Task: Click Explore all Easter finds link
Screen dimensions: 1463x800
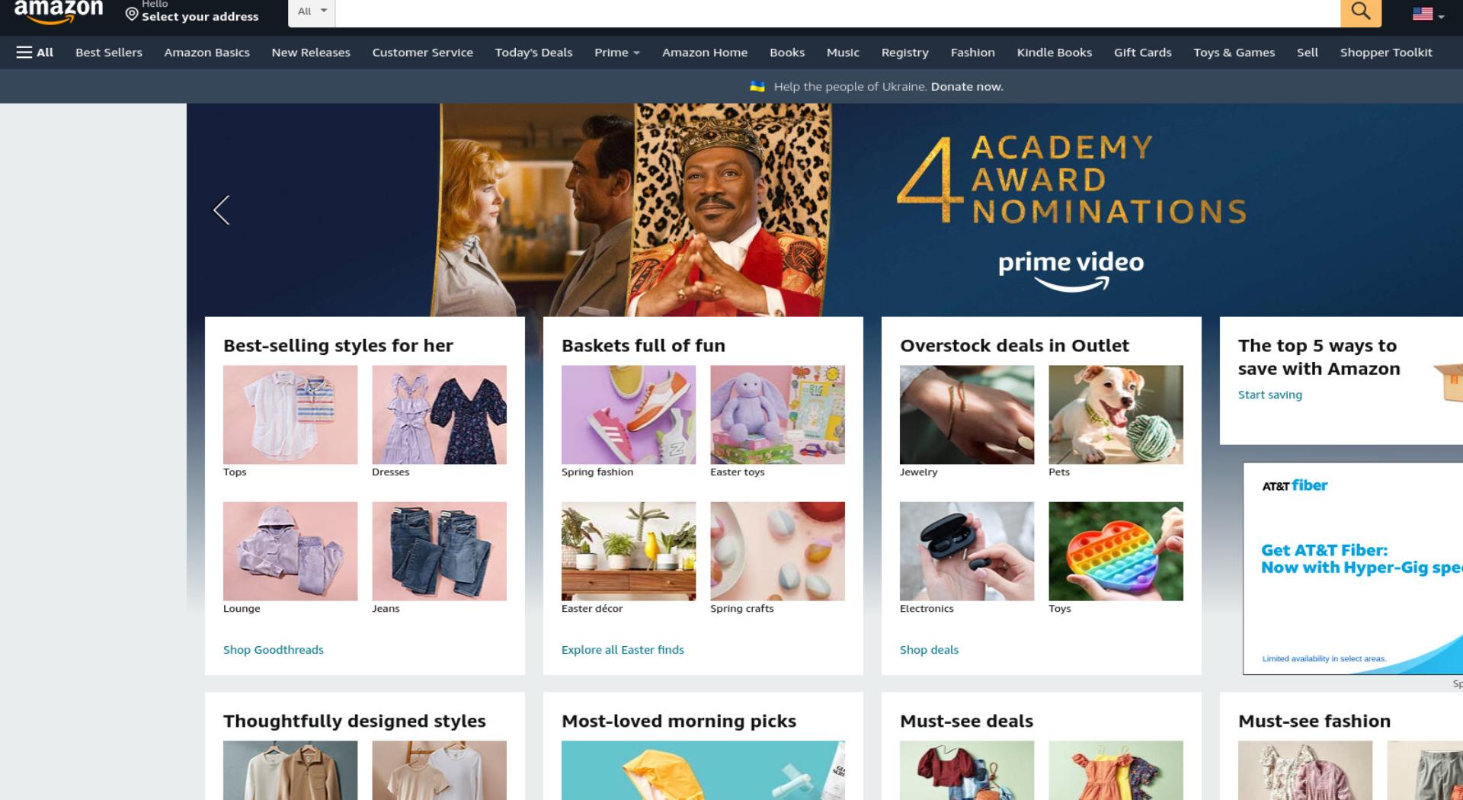Action: (623, 650)
